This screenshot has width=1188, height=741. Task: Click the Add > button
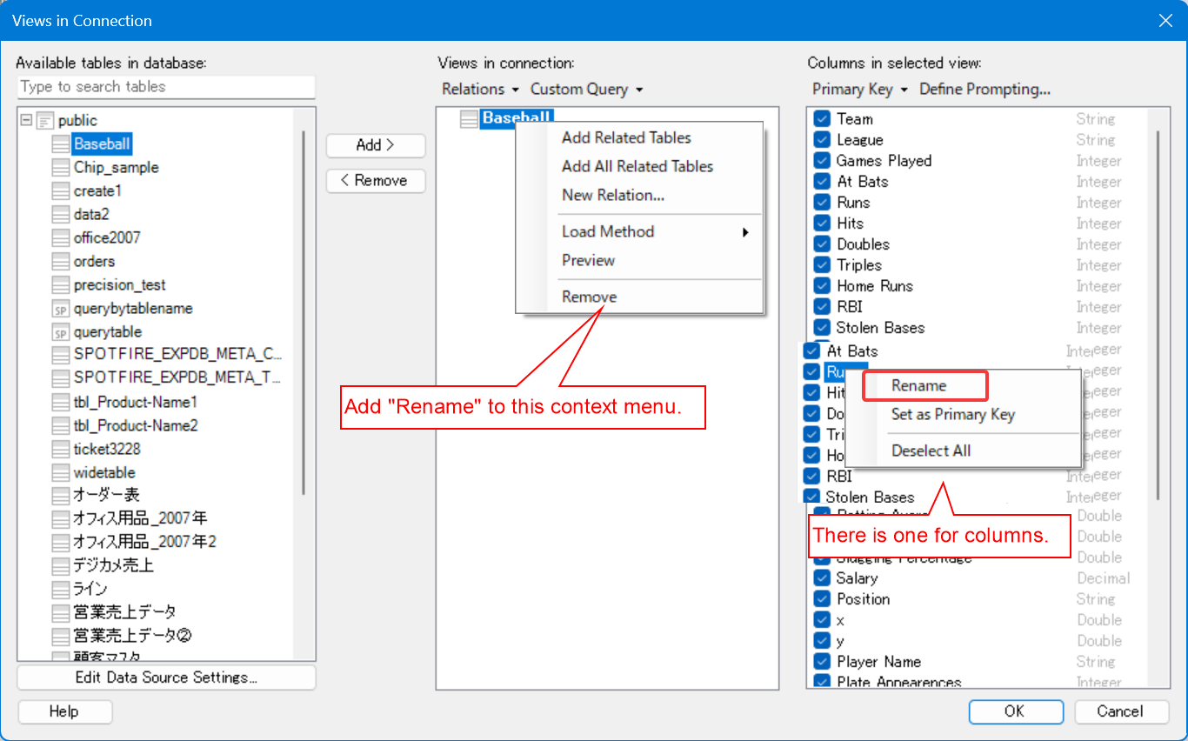pos(375,145)
